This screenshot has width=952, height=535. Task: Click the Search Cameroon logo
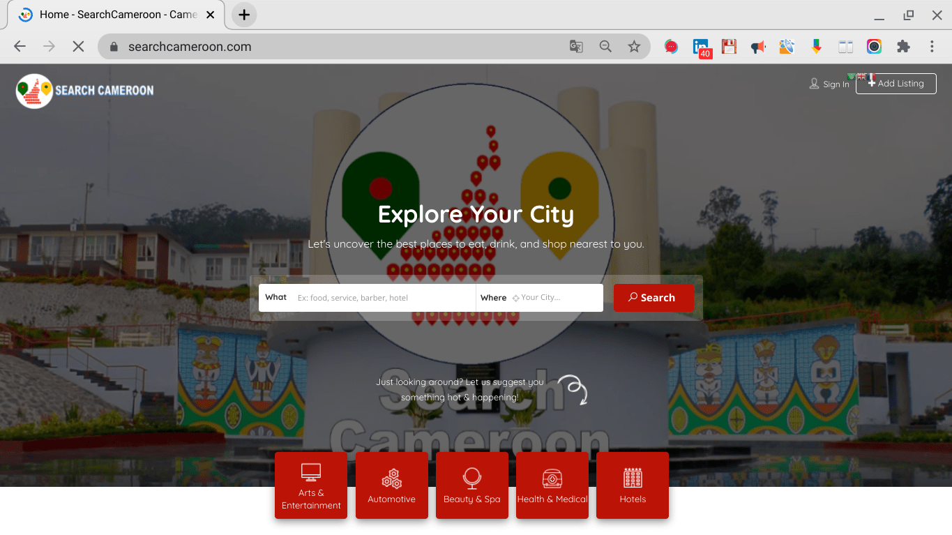pos(85,91)
